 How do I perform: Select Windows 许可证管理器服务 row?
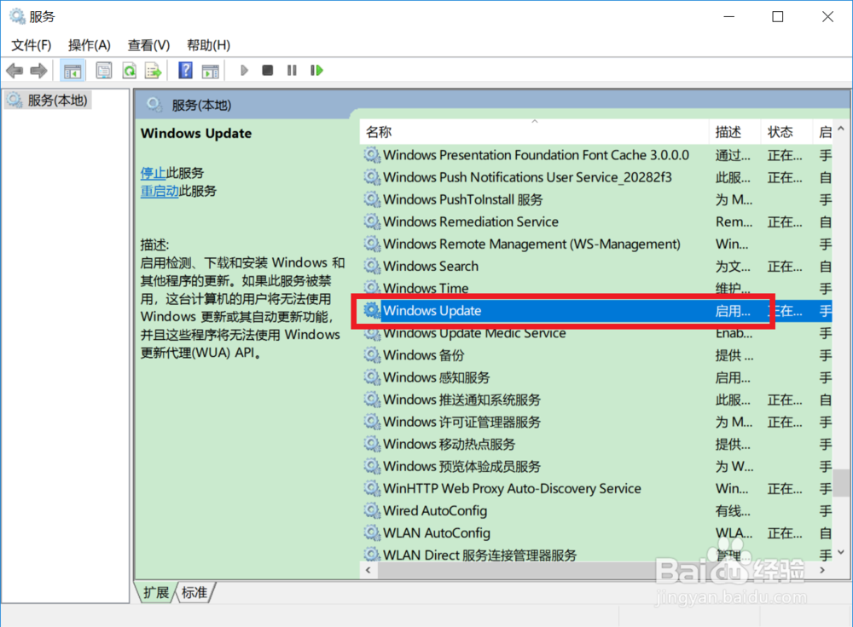point(596,423)
